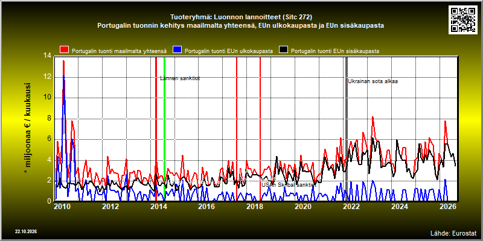Click the QR code in the corner

(x=464, y=20)
